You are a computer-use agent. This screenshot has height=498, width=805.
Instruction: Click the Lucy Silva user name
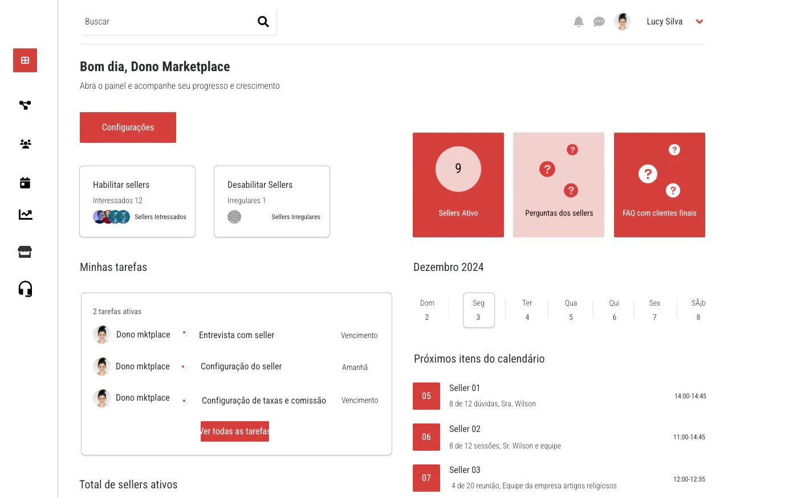(665, 22)
